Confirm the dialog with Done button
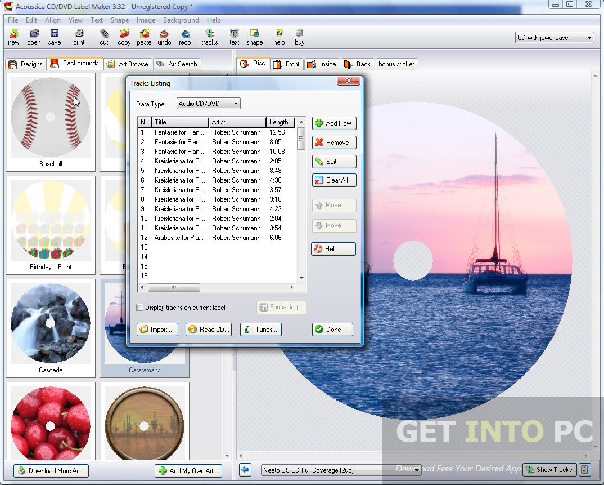604x485 pixels. 332,330
